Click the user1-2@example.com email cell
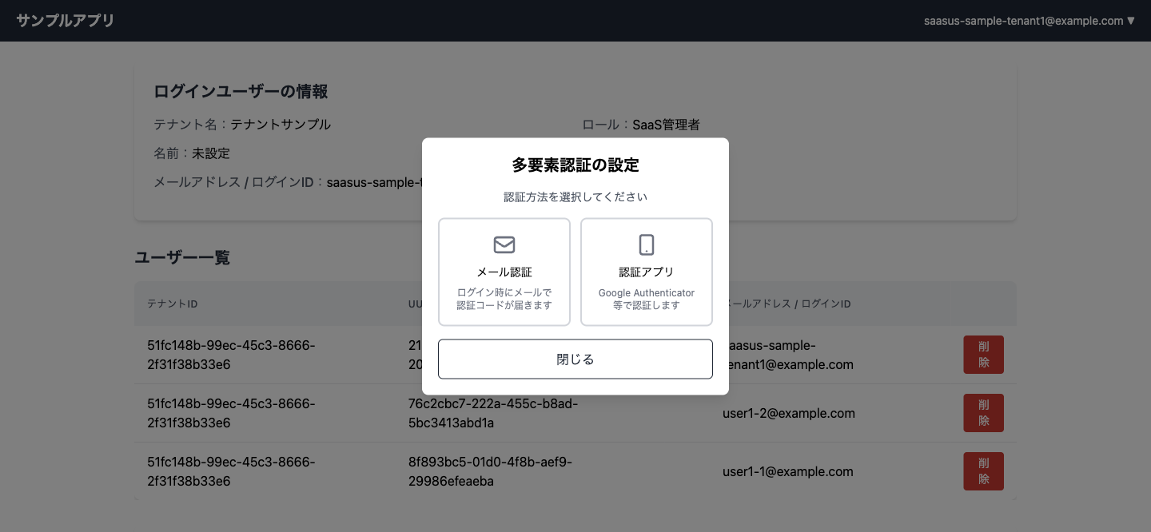 click(x=789, y=414)
